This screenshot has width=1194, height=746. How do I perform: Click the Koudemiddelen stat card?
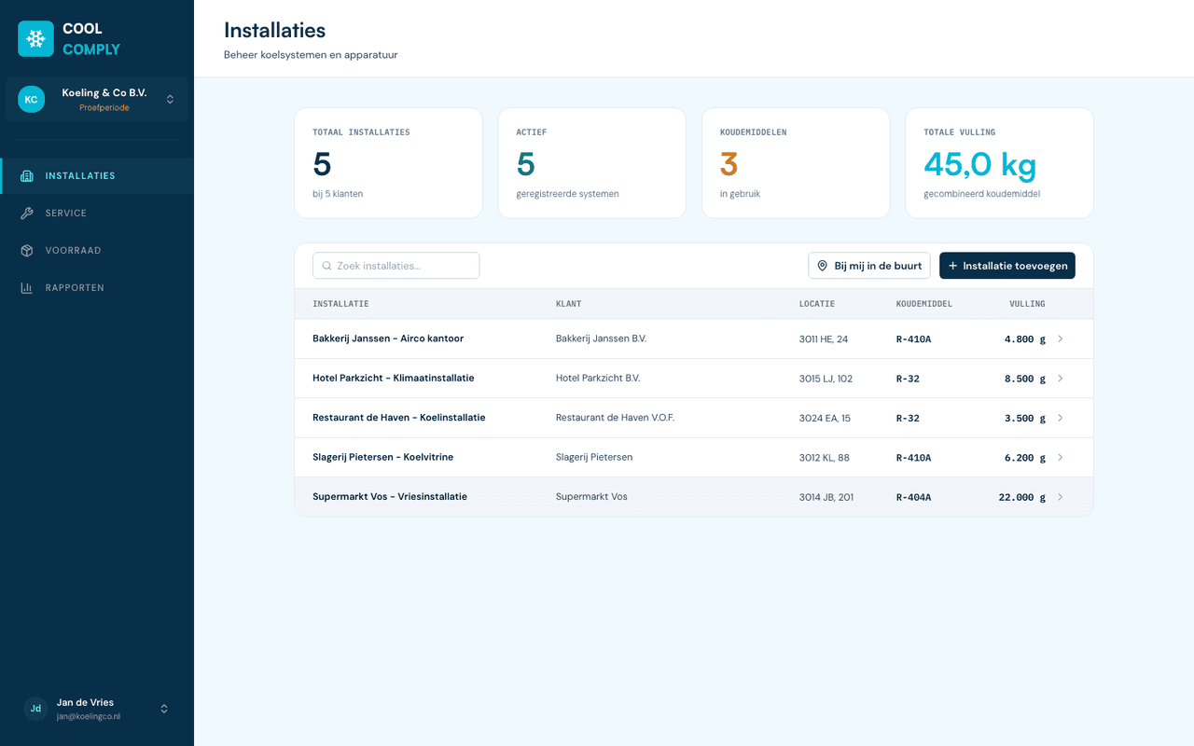click(796, 163)
